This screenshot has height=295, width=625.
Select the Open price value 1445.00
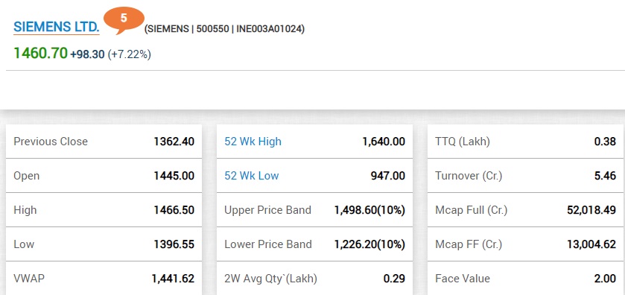point(174,176)
